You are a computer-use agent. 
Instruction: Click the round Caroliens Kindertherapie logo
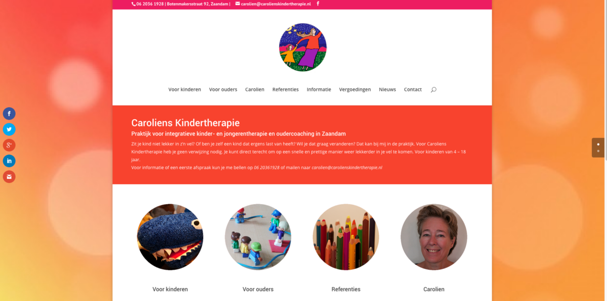(x=303, y=47)
